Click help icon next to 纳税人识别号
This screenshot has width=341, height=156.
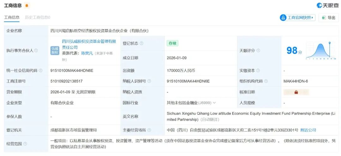[149, 81]
